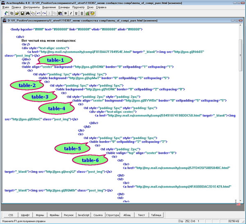Screen dimensions: 246x224
Task: Paste from clipboard using toolbar icon
Action: (x=60, y=14)
